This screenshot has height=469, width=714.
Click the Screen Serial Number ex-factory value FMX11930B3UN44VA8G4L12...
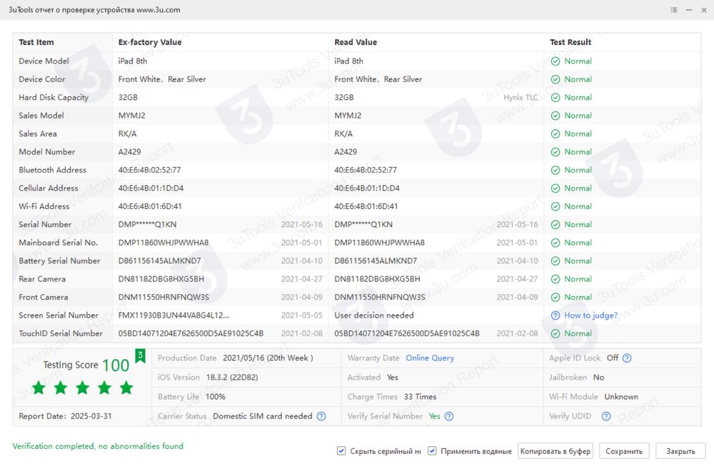(174, 315)
